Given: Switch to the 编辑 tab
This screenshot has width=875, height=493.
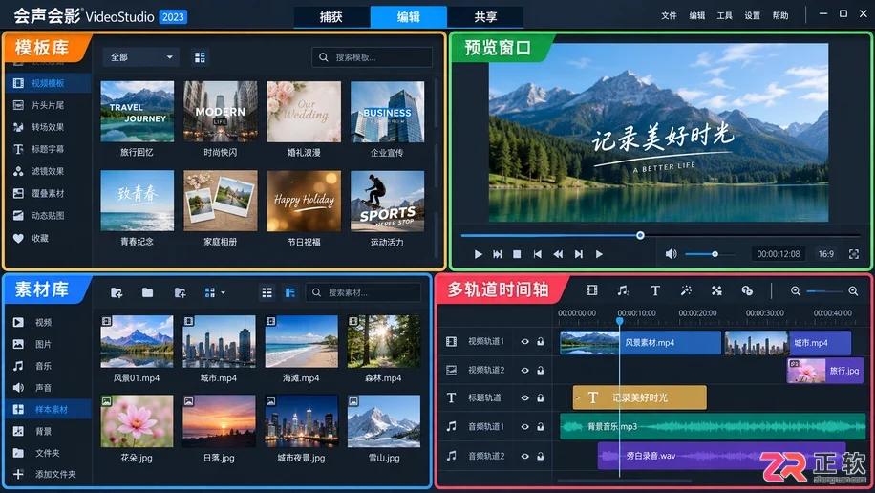Looking at the screenshot, I should point(409,17).
